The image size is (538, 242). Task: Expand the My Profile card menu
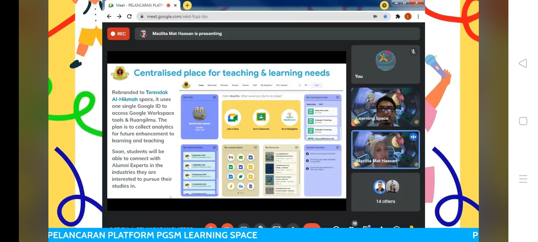tap(214, 97)
